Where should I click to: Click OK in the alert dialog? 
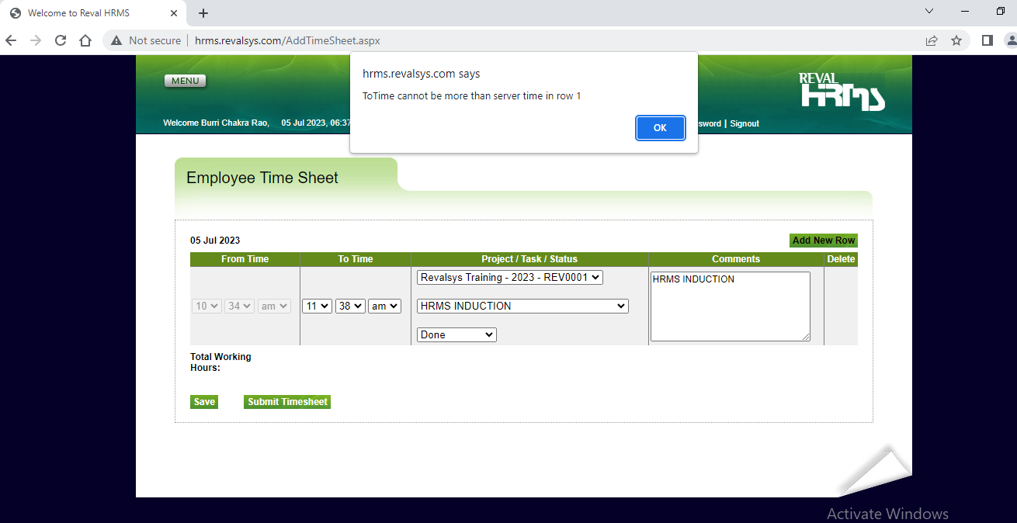(660, 128)
